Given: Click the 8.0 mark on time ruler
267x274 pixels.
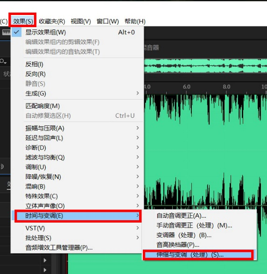Looking at the screenshot, I should [x=226, y=87].
